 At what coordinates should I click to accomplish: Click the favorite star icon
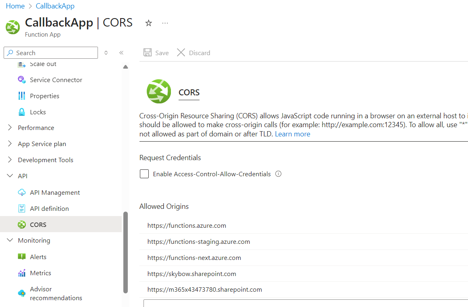coord(149,23)
